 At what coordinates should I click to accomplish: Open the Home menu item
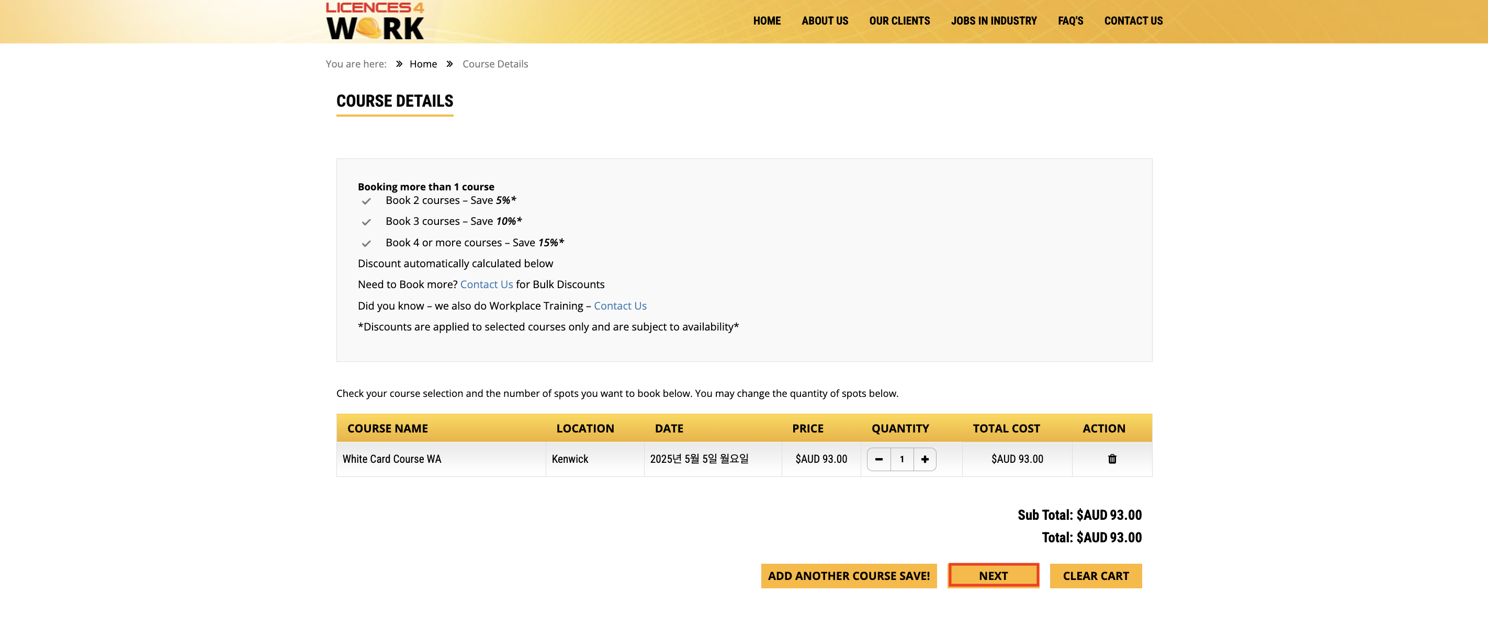coord(766,21)
